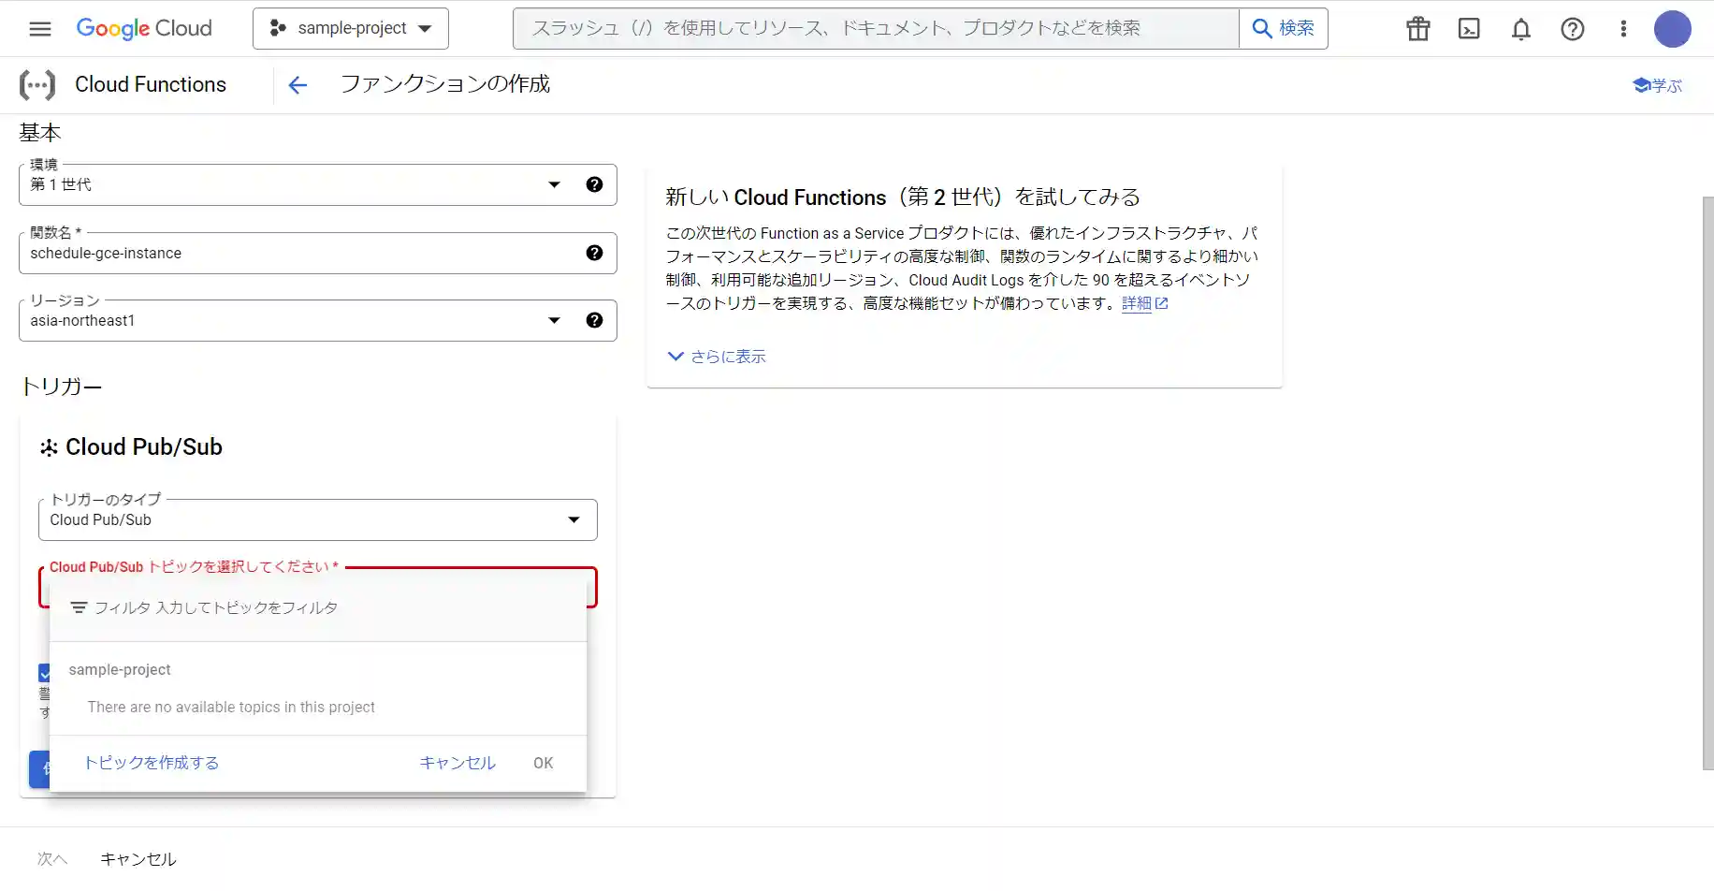Open the notifications bell
The height and width of the screenshot is (891, 1714).
[1521, 29]
